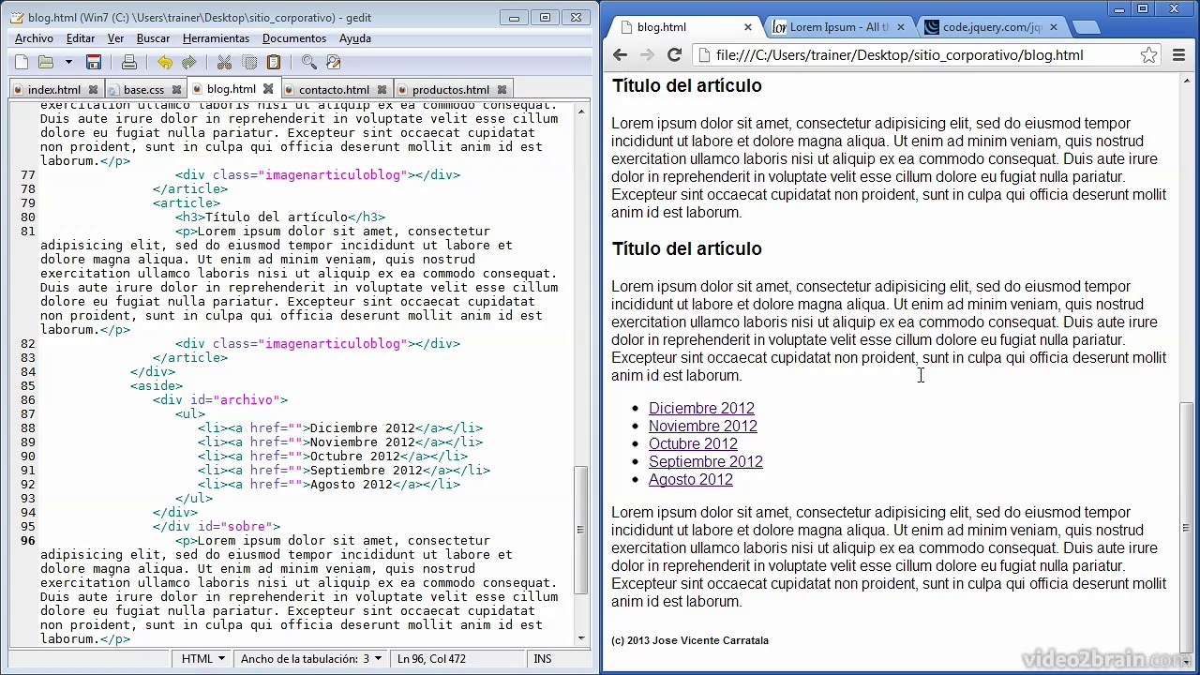Print the document from the gedit toolbar

pyautogui.click(x=129, y=63)
